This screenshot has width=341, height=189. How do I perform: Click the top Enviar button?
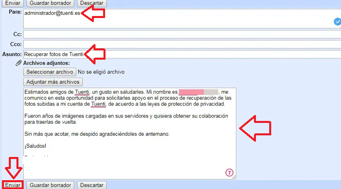pyautogui.click(x=13, y=3)
